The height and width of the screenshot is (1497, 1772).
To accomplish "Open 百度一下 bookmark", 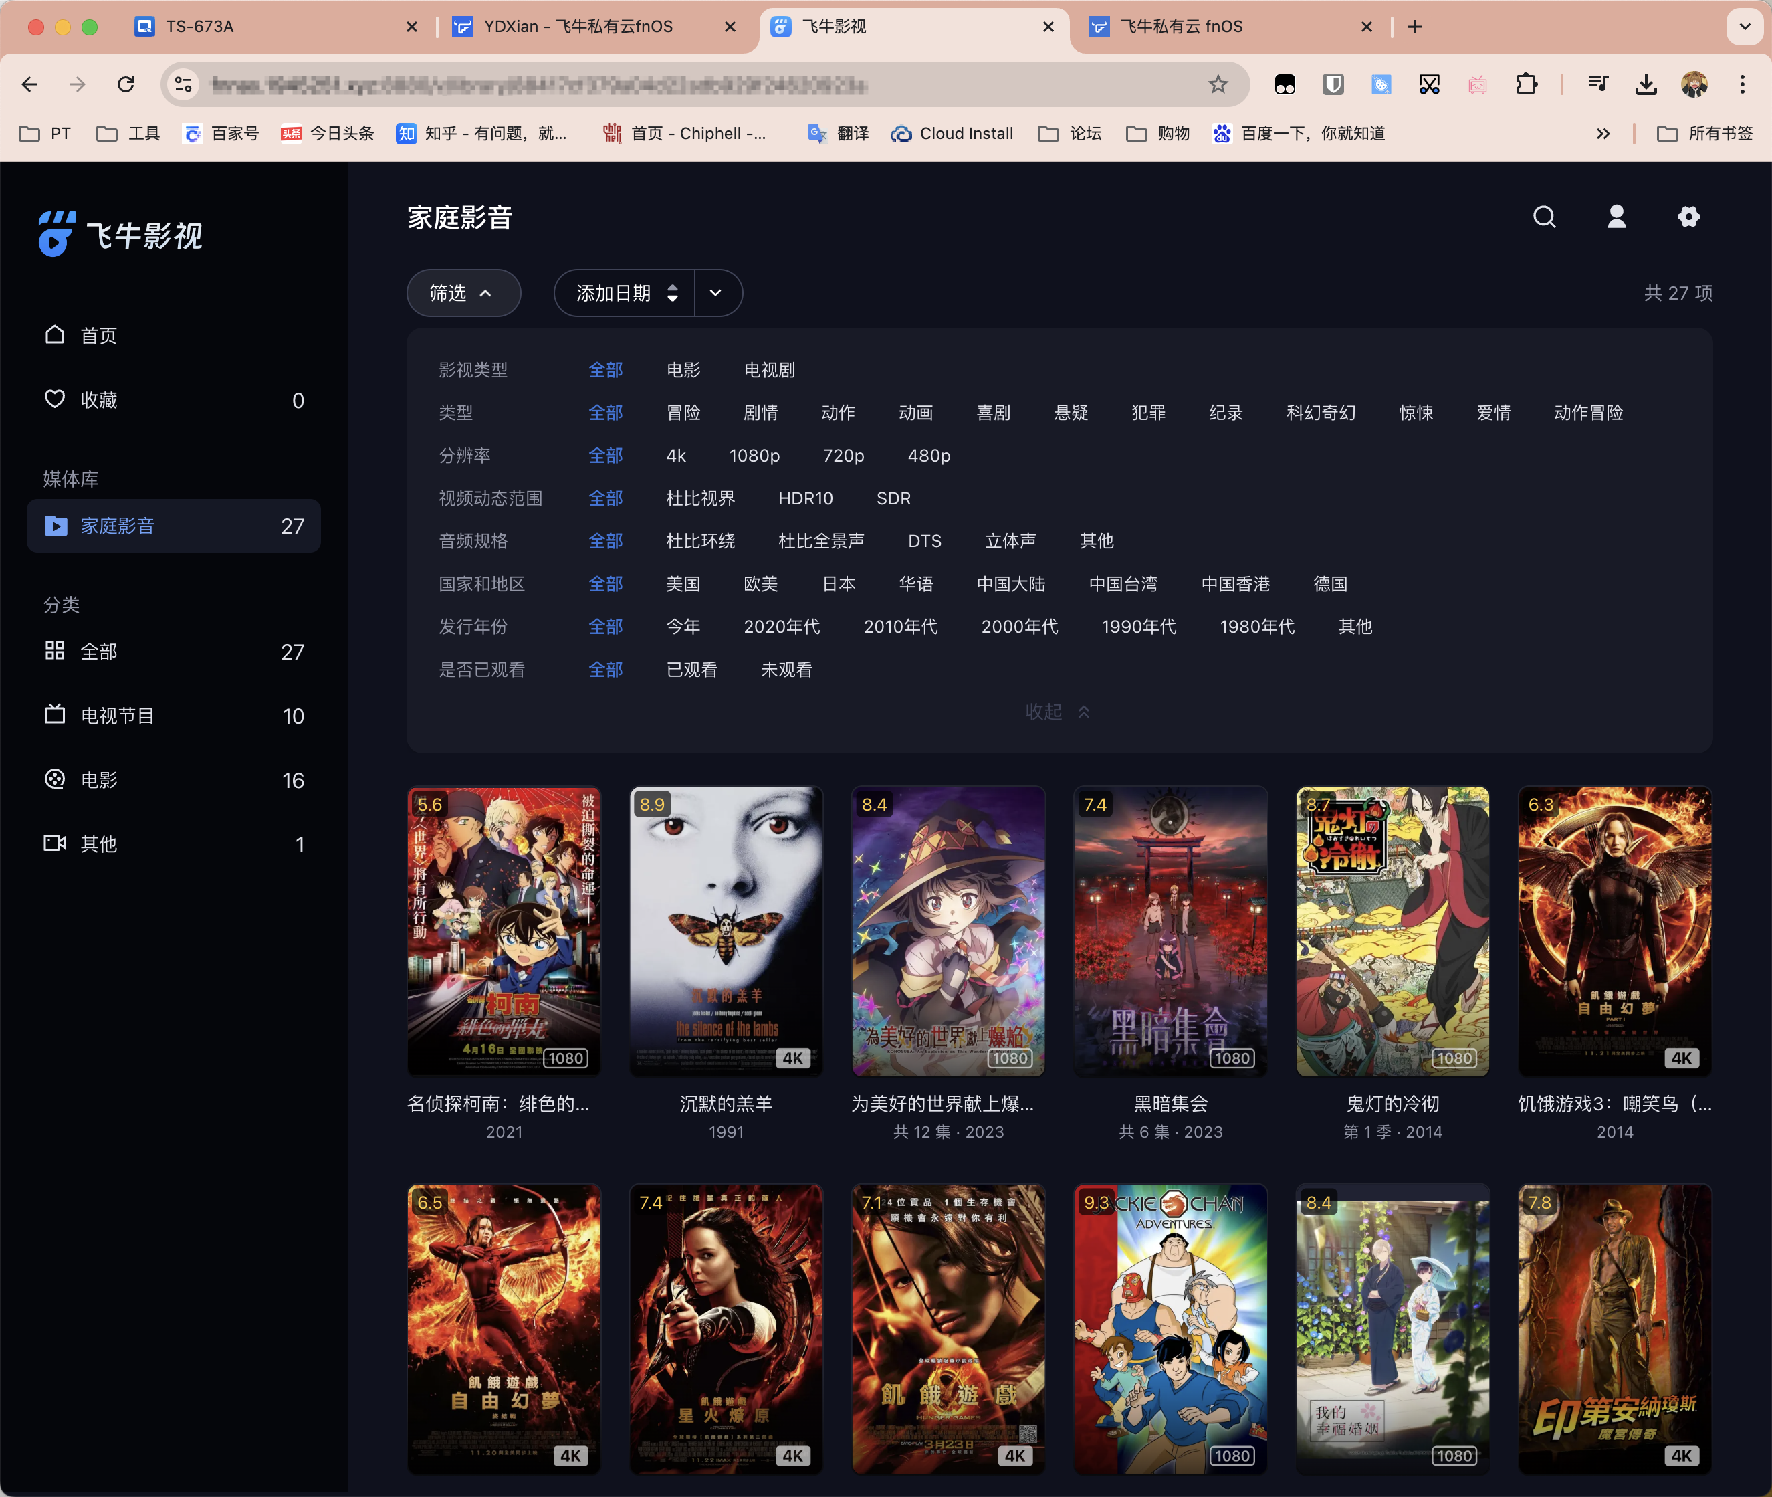I will [1298, 133].
